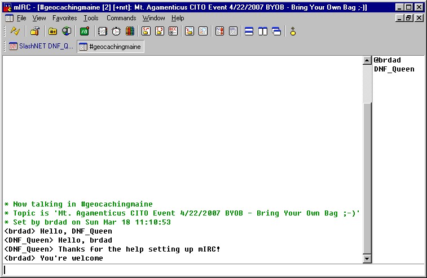Viewport: 427px width, 278px height.
Task: Open the Window menu
Action: point(153,18)
